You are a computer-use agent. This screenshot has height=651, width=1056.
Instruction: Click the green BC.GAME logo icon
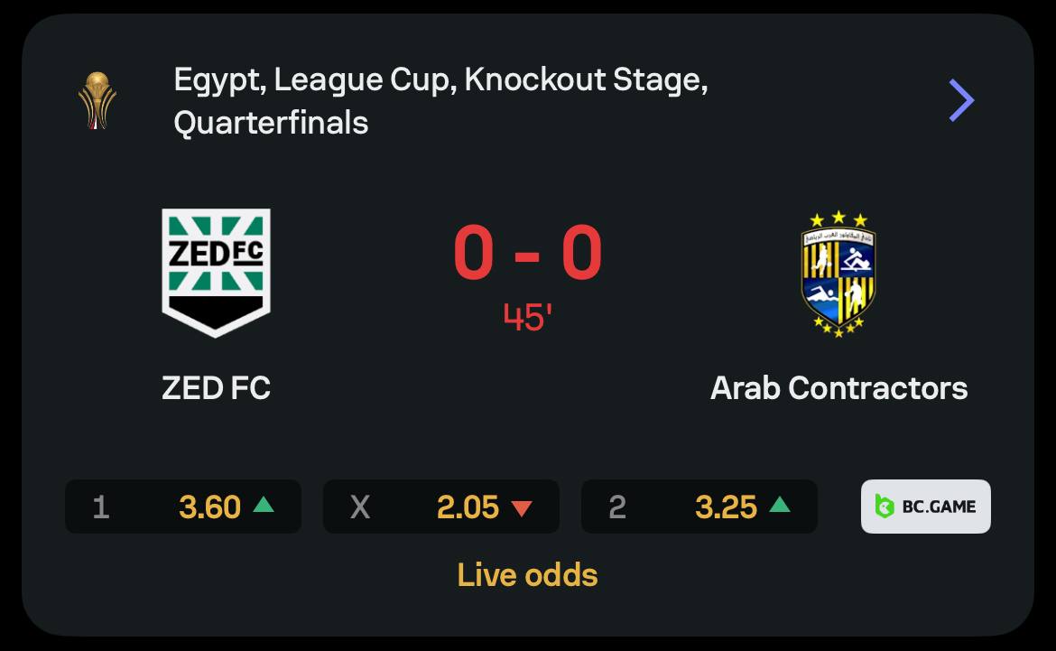885,507
